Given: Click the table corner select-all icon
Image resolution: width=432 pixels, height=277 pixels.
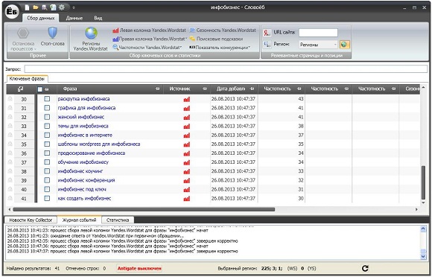Looking at the screenshot, I should click(20, 89).
